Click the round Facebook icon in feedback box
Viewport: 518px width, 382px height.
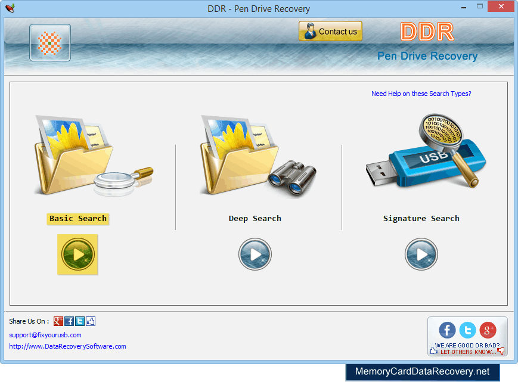coord(447,330)
